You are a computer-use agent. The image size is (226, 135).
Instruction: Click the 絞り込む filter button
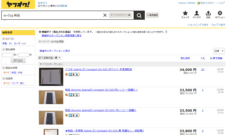click(x=18, y=60)
